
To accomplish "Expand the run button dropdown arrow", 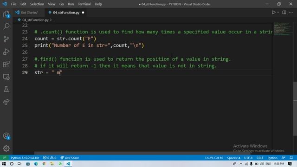I will coord(278,13).
